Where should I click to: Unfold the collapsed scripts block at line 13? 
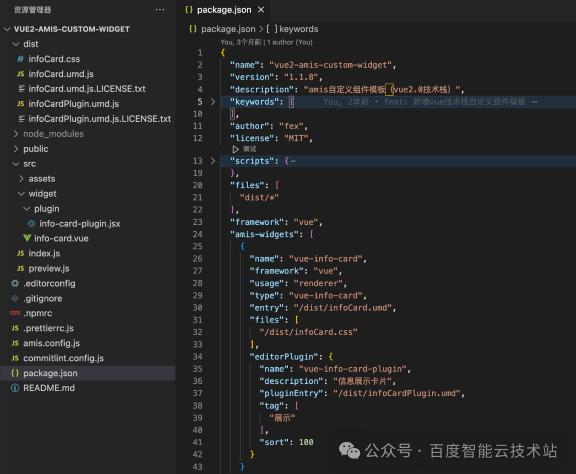click(x=213, y=161)
